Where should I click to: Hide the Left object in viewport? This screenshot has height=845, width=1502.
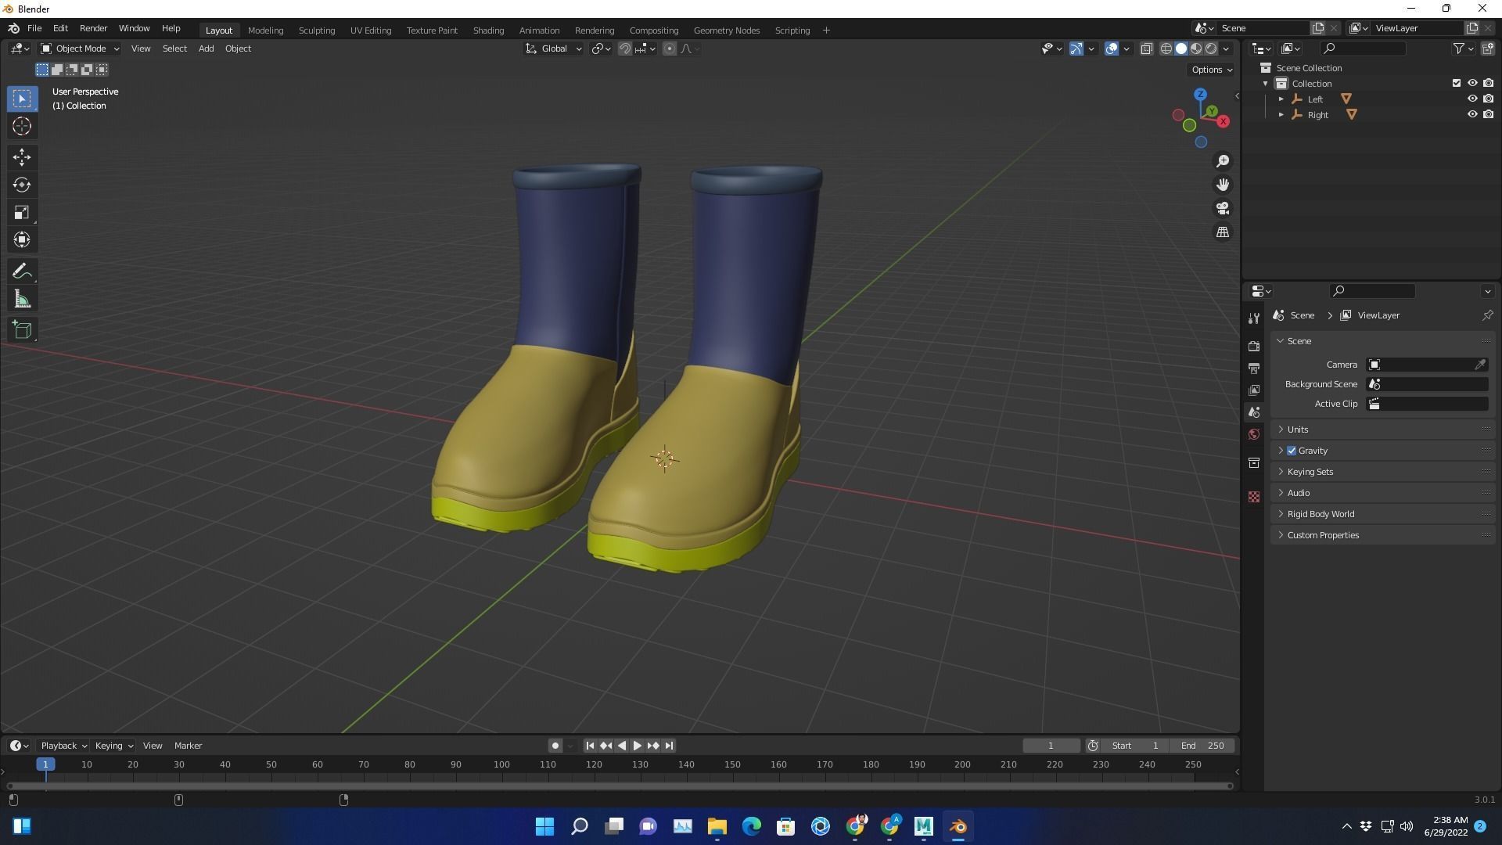1472,99
